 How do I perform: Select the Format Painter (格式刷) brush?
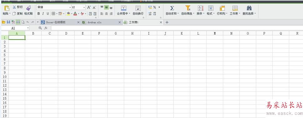click(28, 10)
